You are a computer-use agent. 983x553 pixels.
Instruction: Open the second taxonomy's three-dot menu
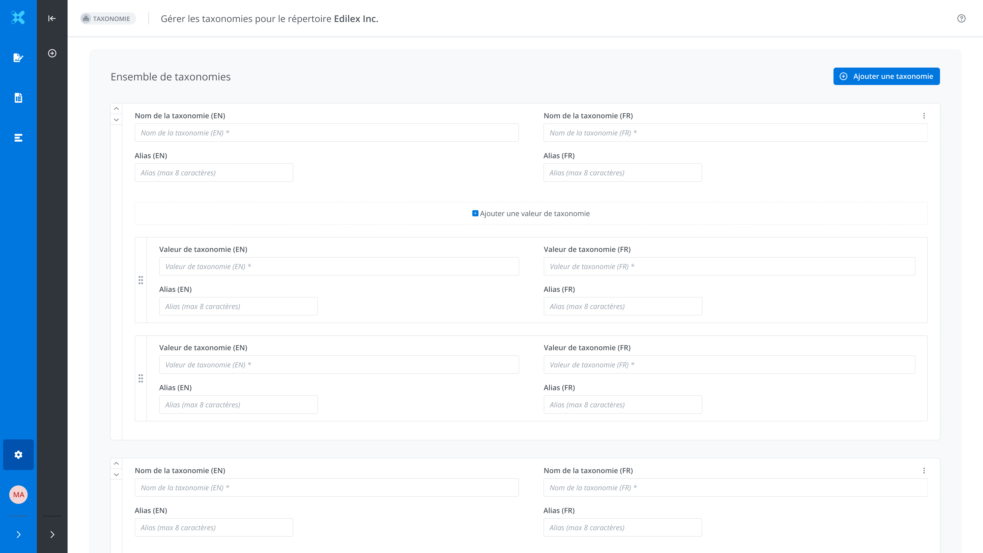924,471
